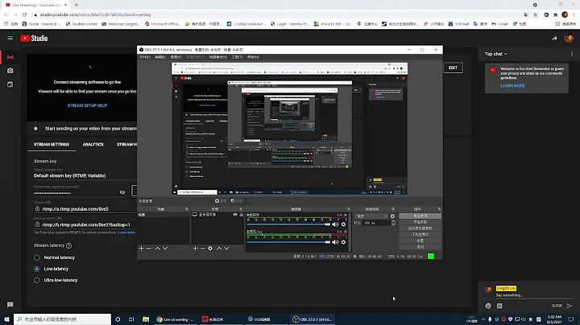Click the share arrow icon in YouTube Studio
This screenshot has height=325, width=580.
tap(554, 38)
